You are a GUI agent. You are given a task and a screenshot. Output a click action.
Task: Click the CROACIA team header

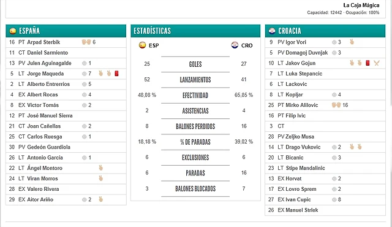point(325,31)
